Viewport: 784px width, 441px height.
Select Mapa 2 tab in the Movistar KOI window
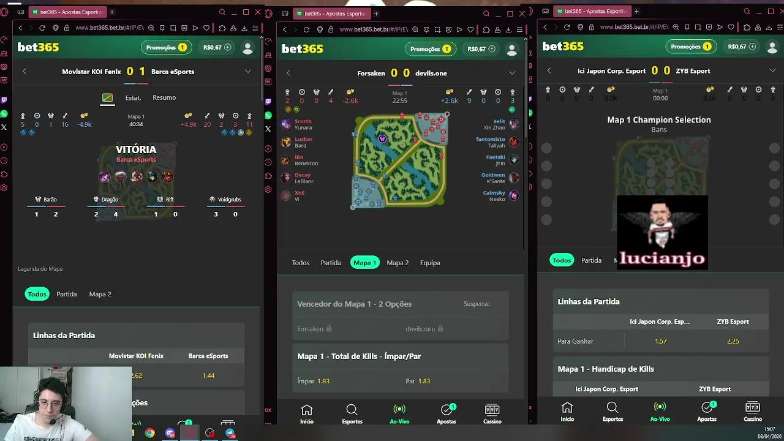[100, 294]
